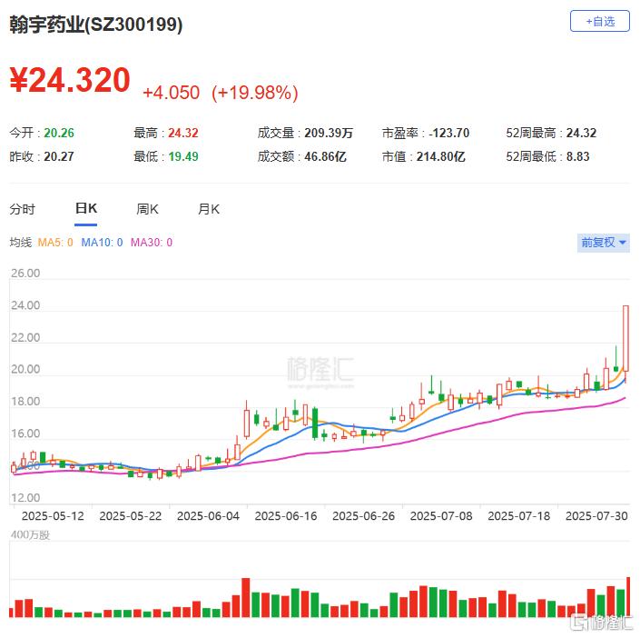
Task: Click 52-week low value 8.83
Action: [x=578, y=156]
